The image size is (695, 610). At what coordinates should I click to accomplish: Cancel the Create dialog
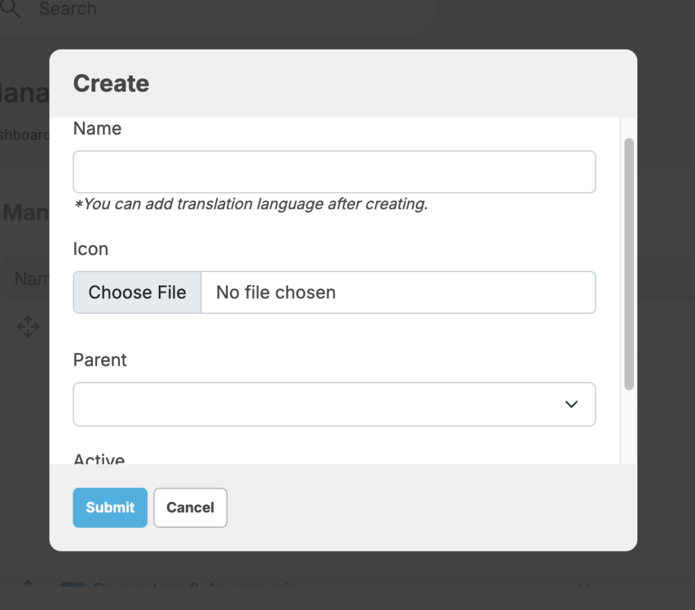(x=190, y=508)
